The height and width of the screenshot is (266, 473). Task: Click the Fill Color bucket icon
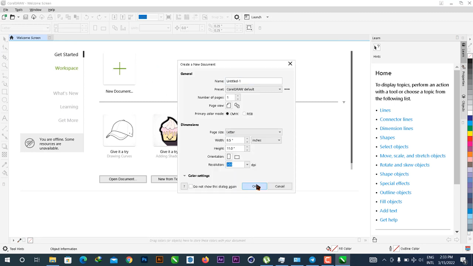pyautogui.click(x=328, y=248)
